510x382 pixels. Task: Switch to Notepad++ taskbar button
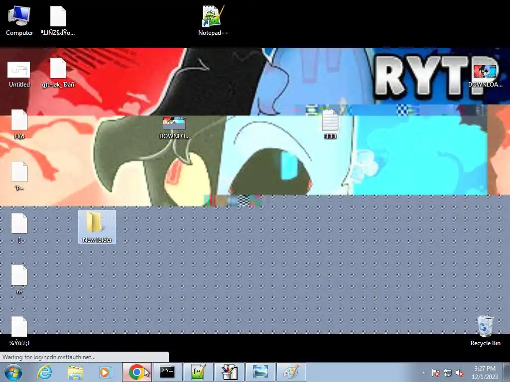[x=198, y=372]
